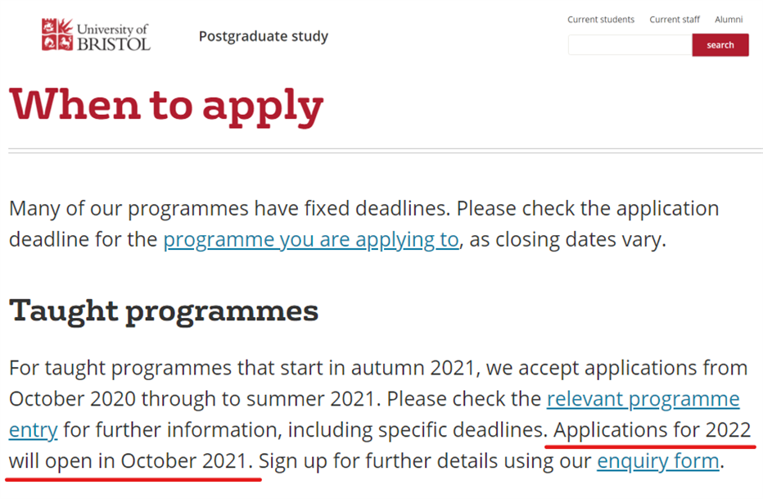Go to Current students page
The height and width of the screenshot is (499, 763).
pyautogui.click(x=601, y=20)
